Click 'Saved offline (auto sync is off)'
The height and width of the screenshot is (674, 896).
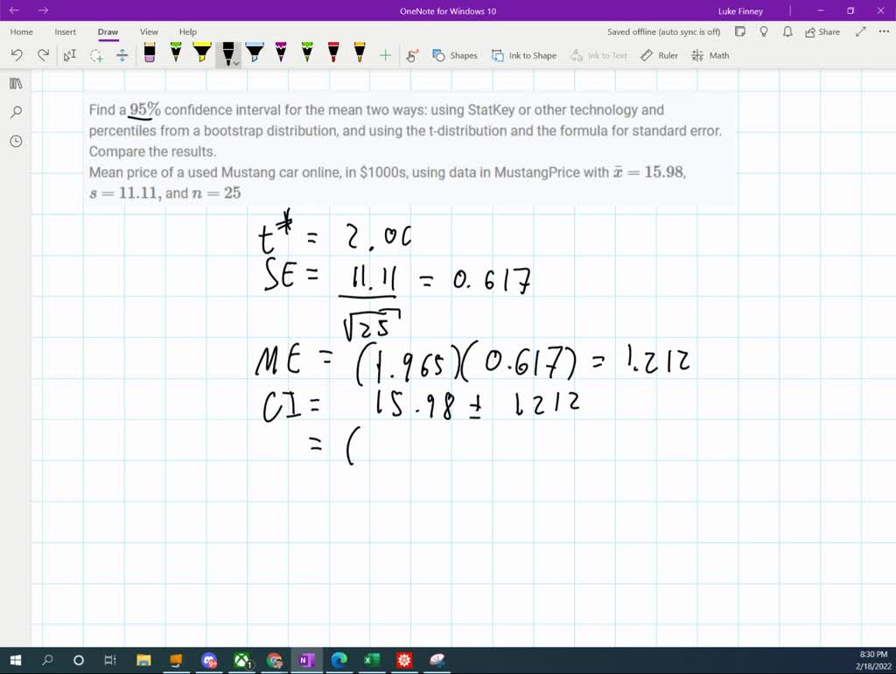point(664,32)
